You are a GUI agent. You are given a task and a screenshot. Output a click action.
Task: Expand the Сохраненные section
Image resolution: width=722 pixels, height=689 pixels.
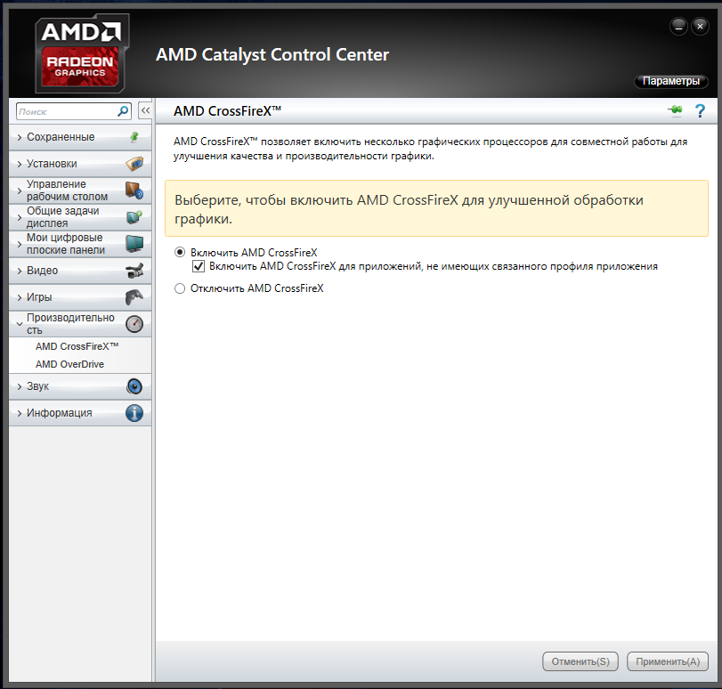coord(79,137)
